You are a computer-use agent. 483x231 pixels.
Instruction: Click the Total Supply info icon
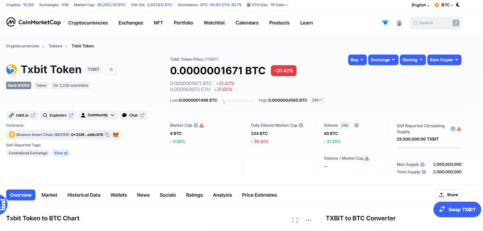point(423,172)
